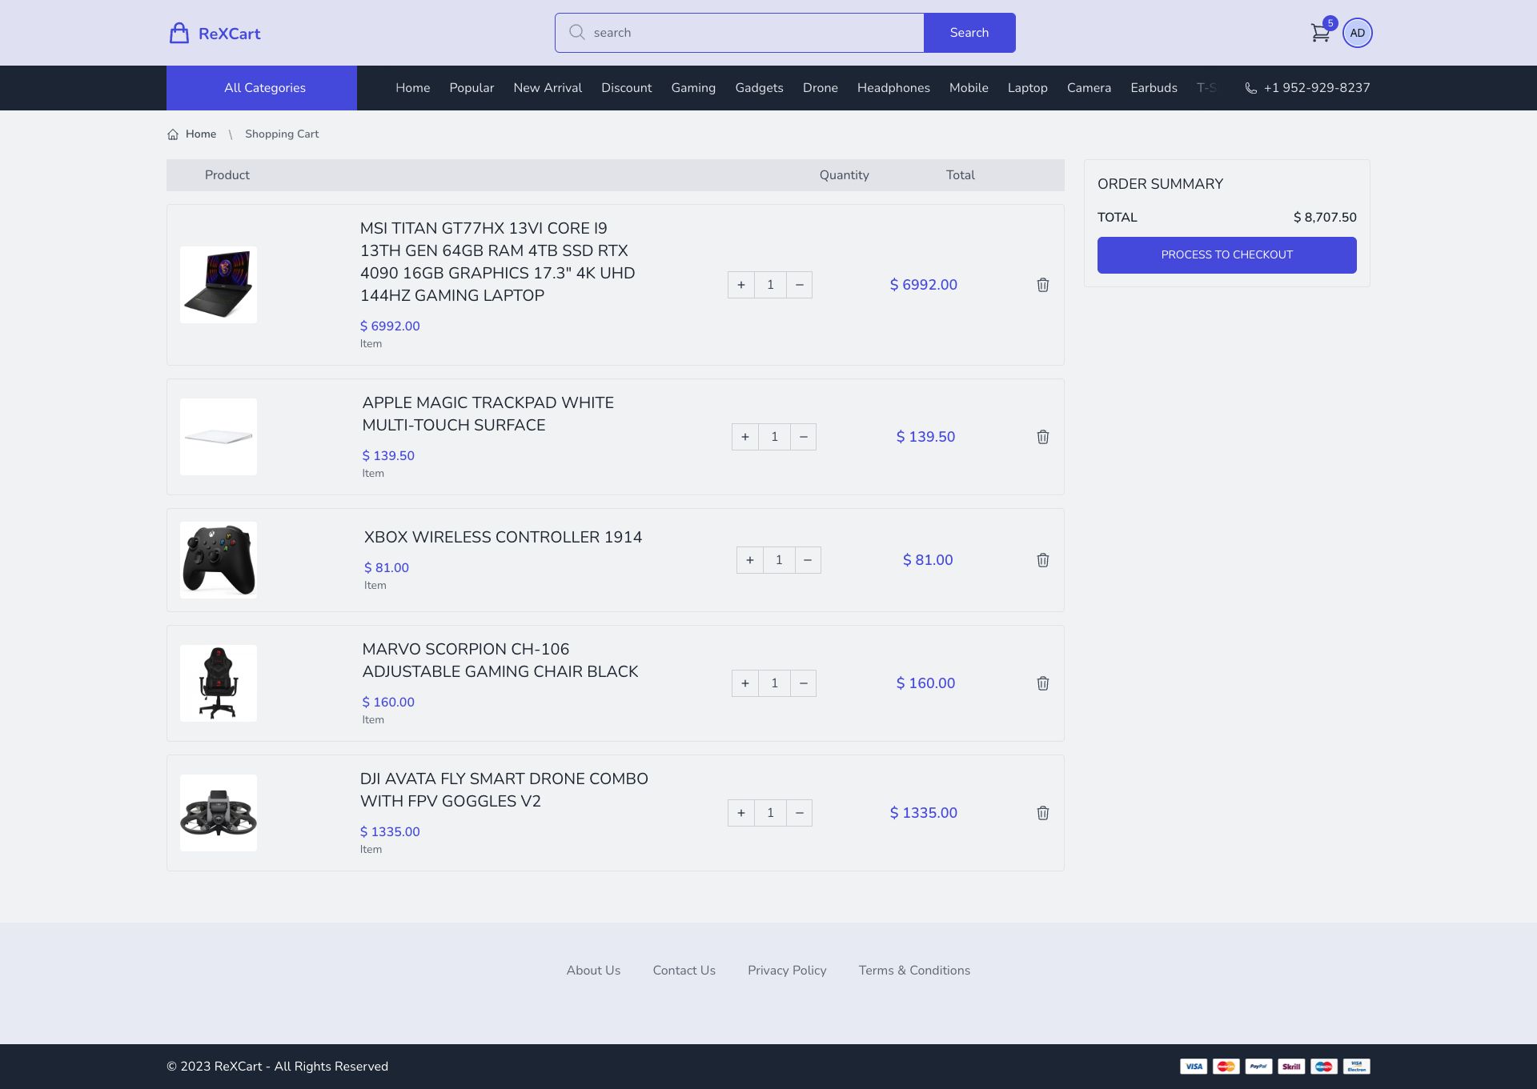Increase MSI Titan laptop quantity
The width and height of the screenshot is (1537, 1089).
pyautogui.click(x=741, y=285)
